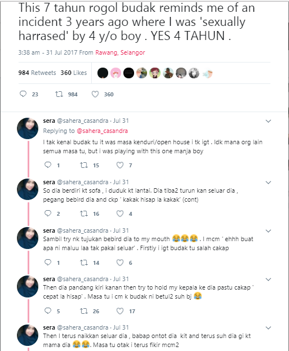The width and height of the screenshot is (289, 351).
Task: Click retweet icon showing 984
Action: pyautogui.click(x=59, y=94)
